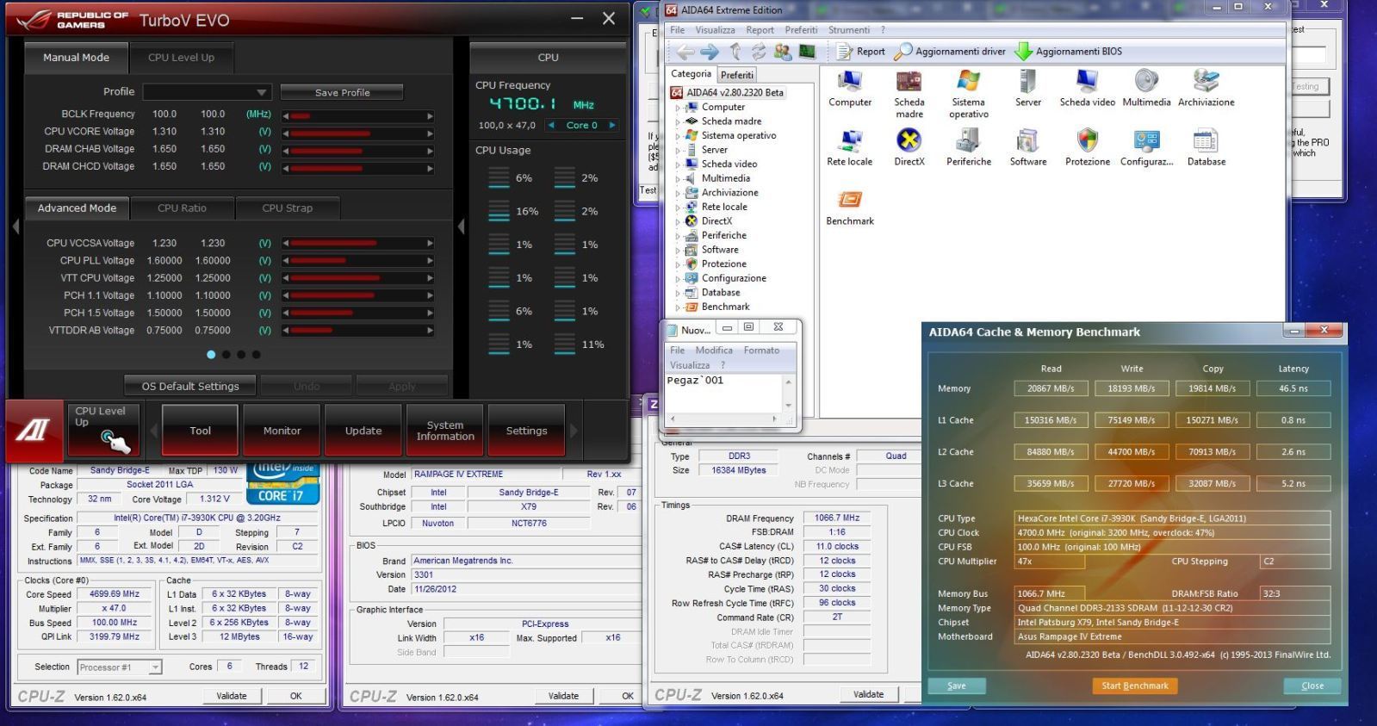The width and height of the screenshot is (1377, 726).
Task: Click the left arrow next to Core 0
Action: coord(551,125)
